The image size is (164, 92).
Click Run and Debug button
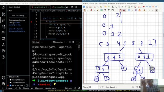pos(18,16)
